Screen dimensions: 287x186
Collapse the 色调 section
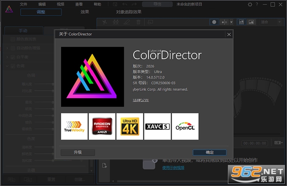7,66
